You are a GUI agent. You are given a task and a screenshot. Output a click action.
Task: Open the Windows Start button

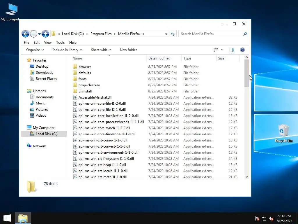(x=7, y=218)
